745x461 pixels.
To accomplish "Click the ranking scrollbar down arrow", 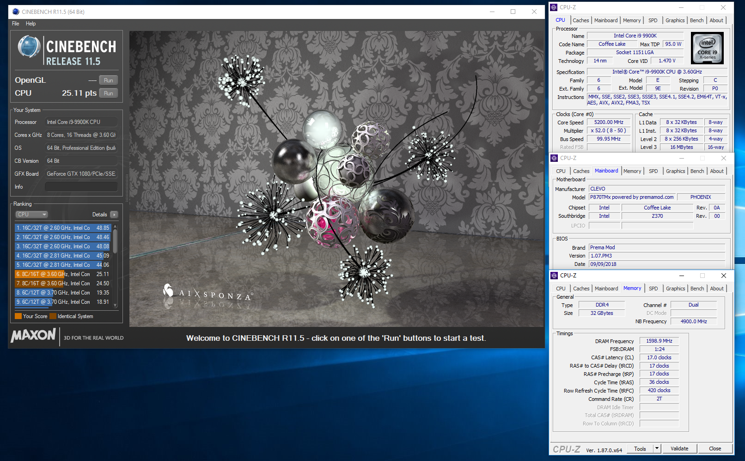I will (115, 305).
